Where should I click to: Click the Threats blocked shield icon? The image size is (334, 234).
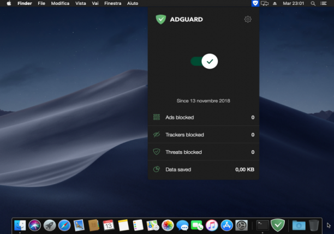157,152
